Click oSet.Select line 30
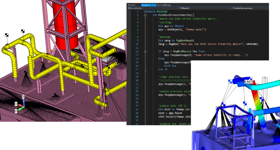This screenshot has height=150, width=280. 174,117
